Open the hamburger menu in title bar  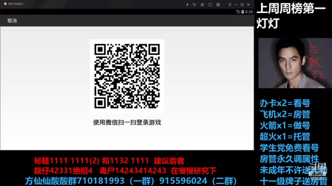[x=230, y=5]
